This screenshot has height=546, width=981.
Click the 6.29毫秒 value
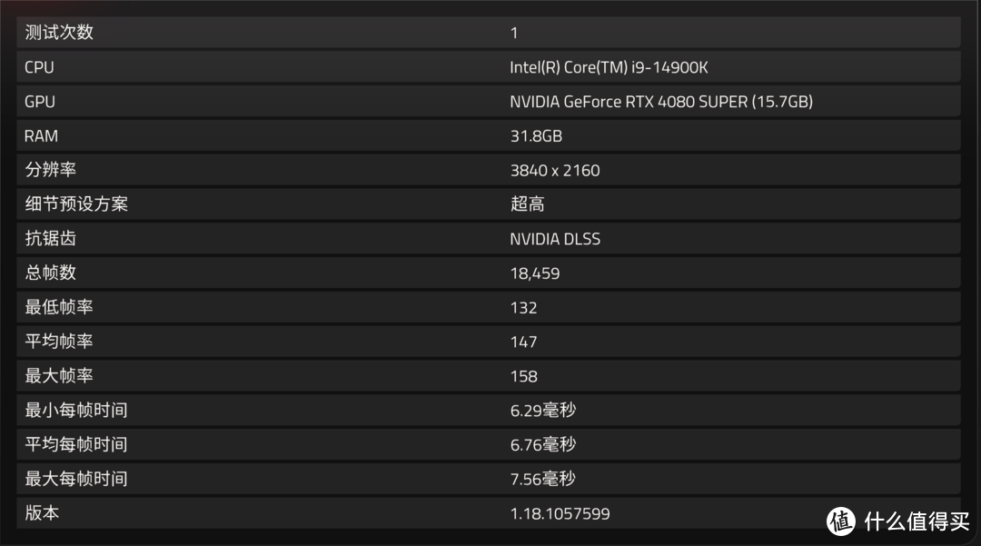point(543,411)
